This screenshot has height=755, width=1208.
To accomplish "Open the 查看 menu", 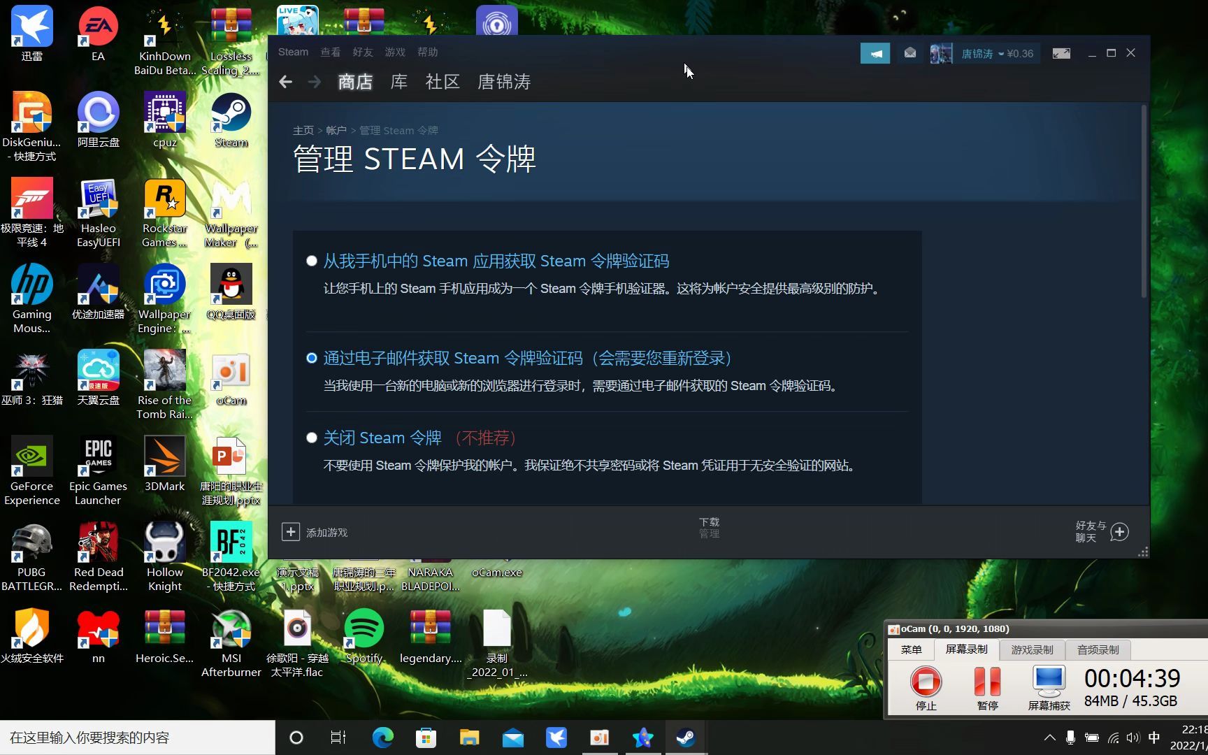I will pyautogui.click(x=330, y=52).
